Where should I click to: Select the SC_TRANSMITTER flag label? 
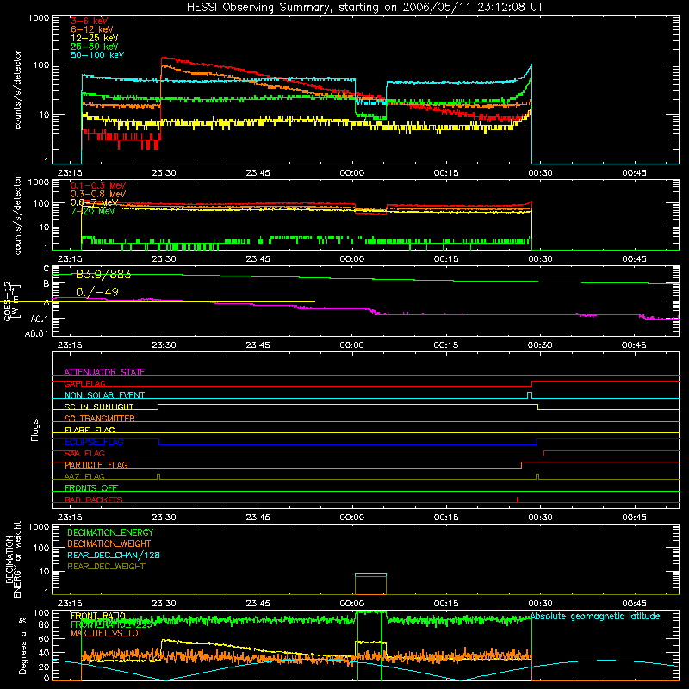pos(100,419)
